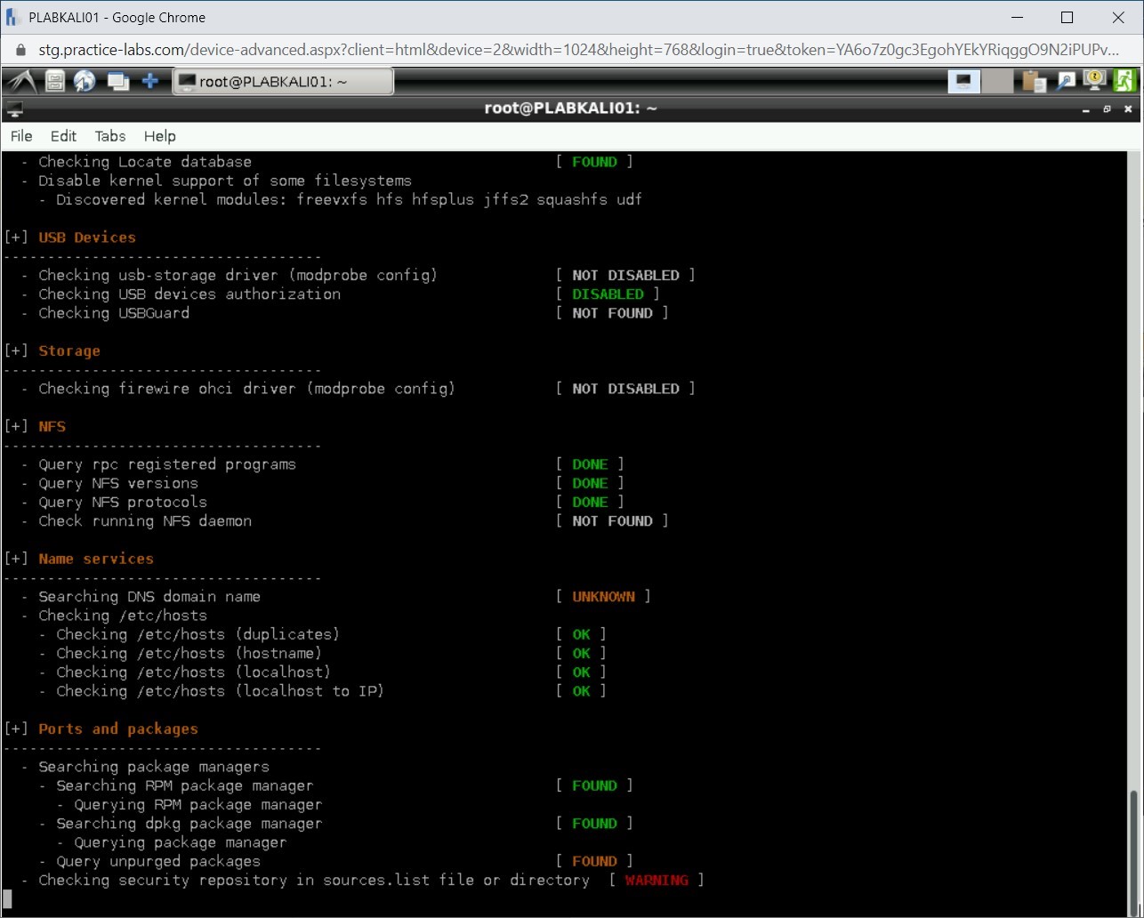Click the blue plus launcher icon

pos(150,82)
